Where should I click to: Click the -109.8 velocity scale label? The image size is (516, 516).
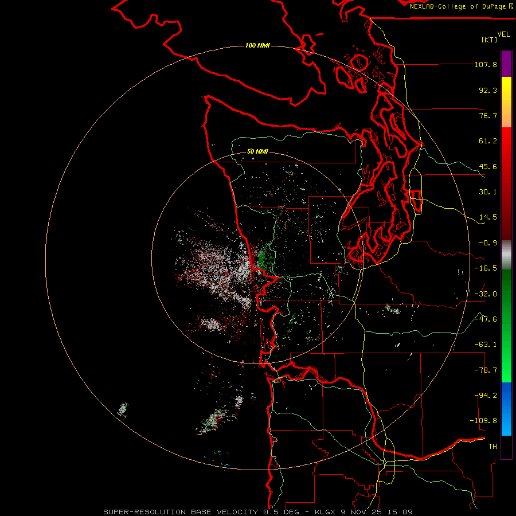pyautogui.click(x=483, y=421)
